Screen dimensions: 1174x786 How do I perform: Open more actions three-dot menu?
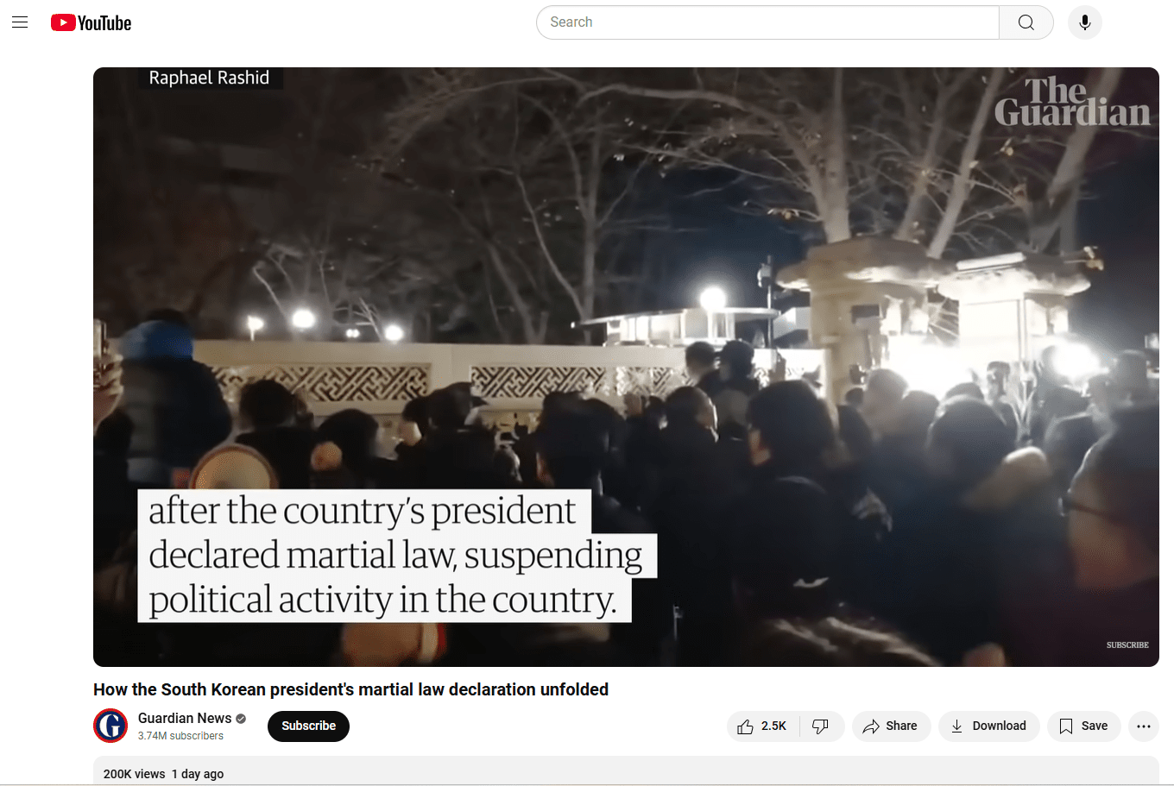pyautogui.click(x=1143, y=726)
